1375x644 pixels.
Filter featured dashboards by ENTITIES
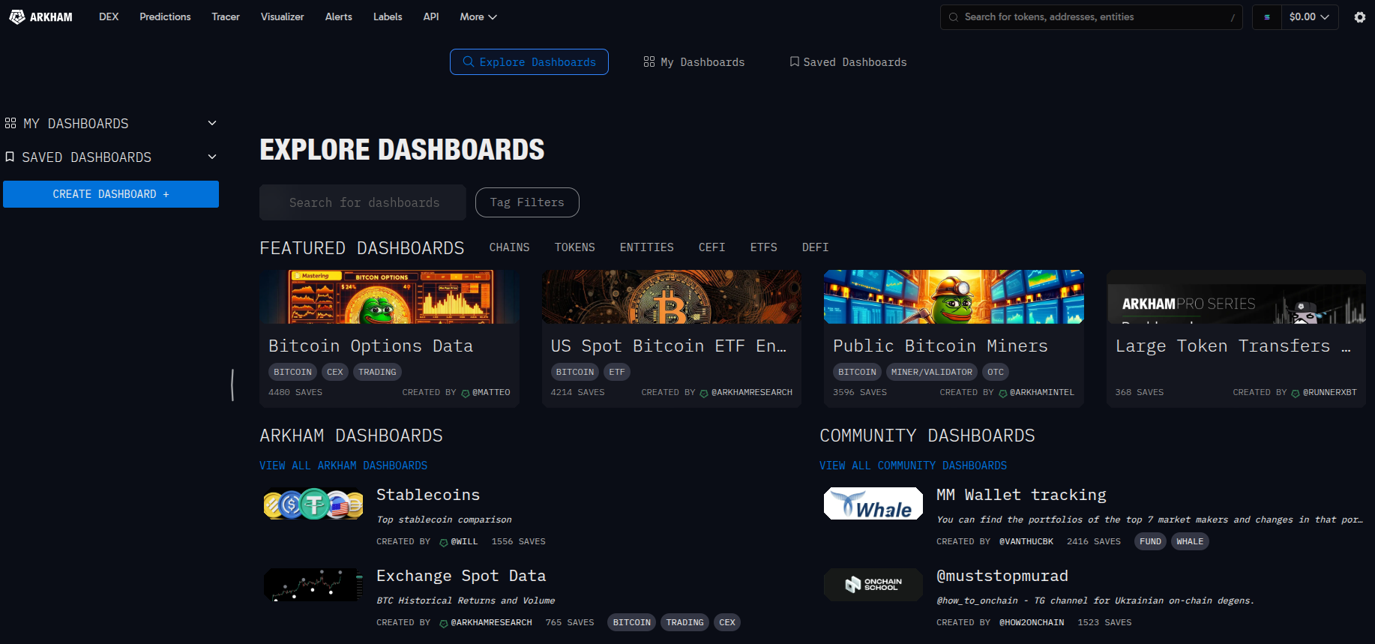coord(646,247)
